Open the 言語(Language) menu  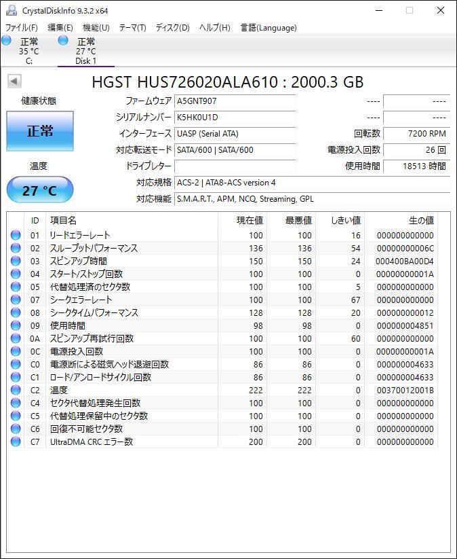(269, 28)
